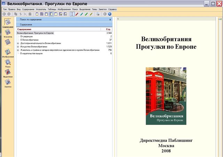Open the Содержание sidebar panel
This screenshot has width=223, height=157.
(7, 22)
